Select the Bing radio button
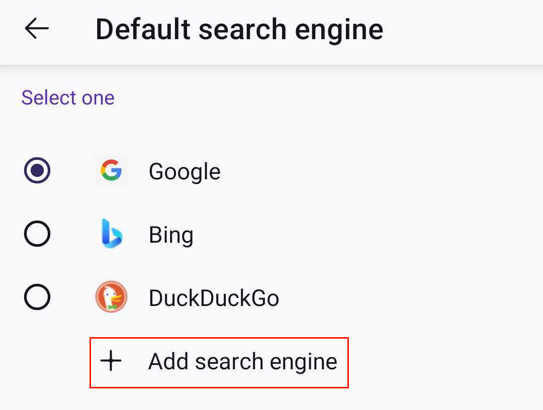Screen dimensions: 543x410 coord(37,234)
